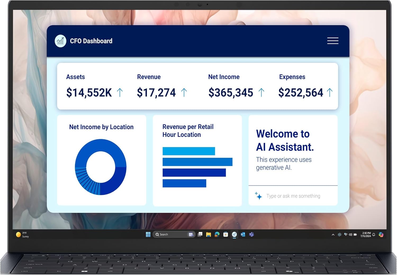Select the CFO Dashboard app taskbar icon
The height and width of the screenshot is (275, 397).
coord(234,235)
